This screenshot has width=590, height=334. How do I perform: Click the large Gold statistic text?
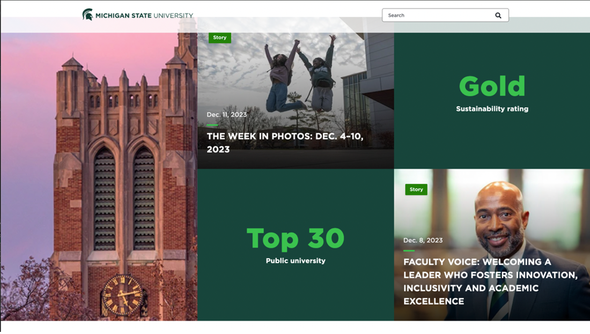pos(492,86)
